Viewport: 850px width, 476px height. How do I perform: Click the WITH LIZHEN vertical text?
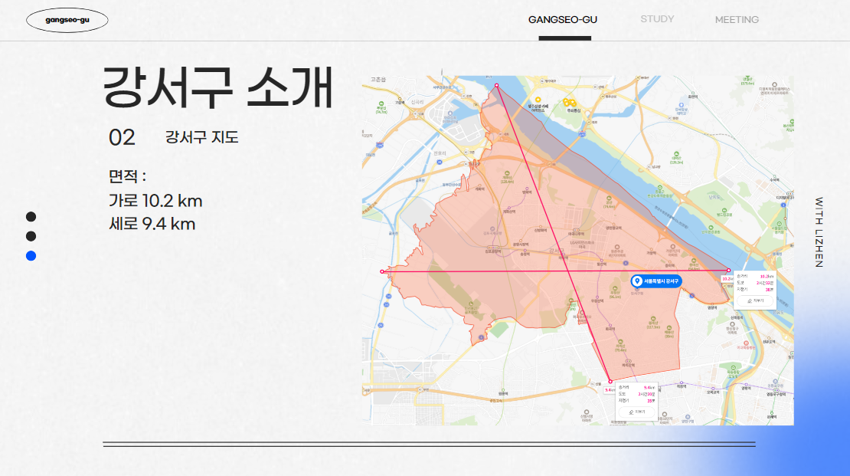tap(819, 232)
